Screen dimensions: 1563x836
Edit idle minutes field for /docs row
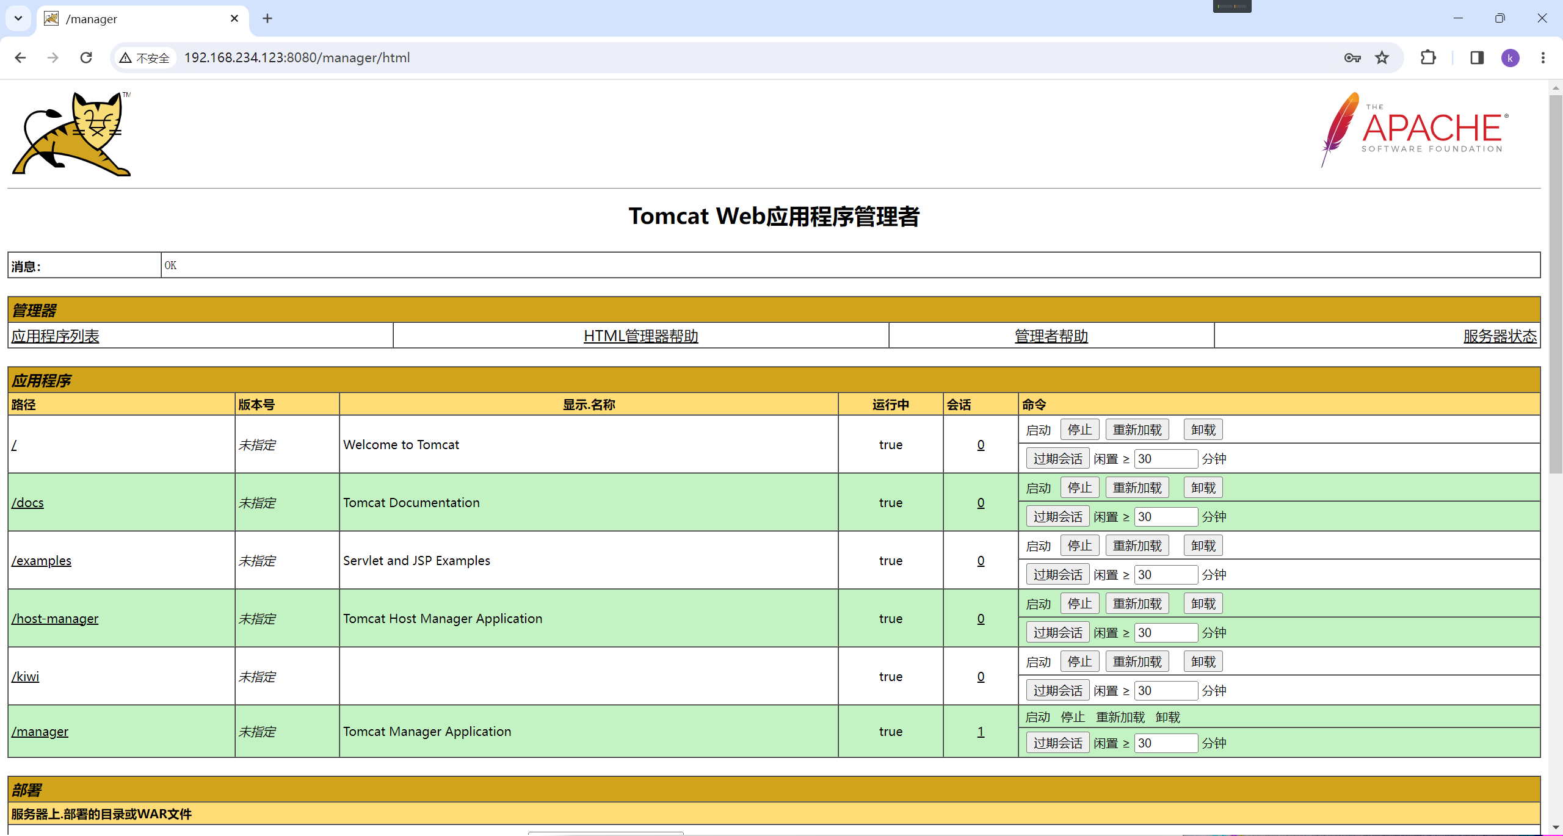pyautogui.click(x=1166, y=517)
